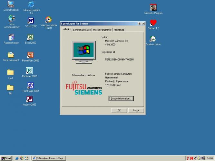Open the Prestanda tab

(x=119, y=30)
